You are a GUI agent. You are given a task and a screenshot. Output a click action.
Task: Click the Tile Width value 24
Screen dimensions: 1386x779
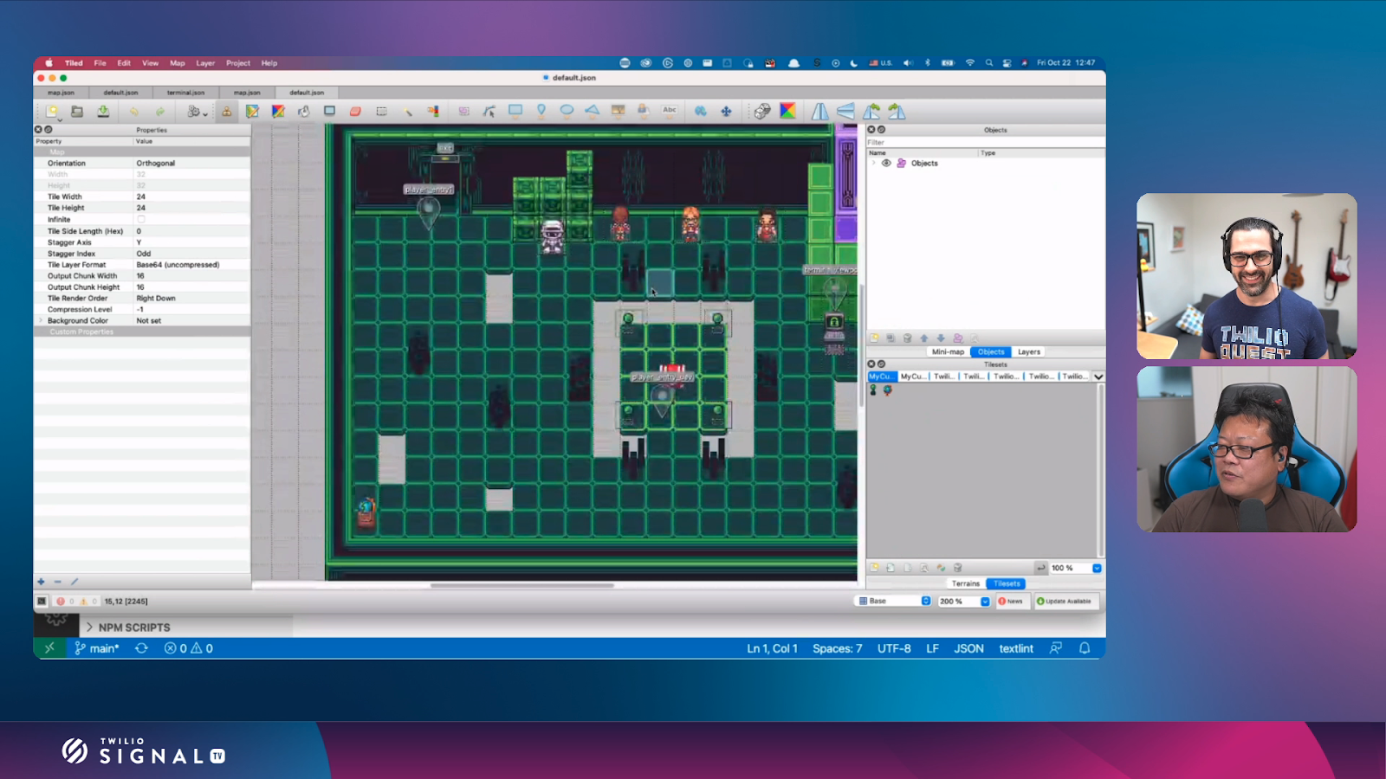point(192,196)
